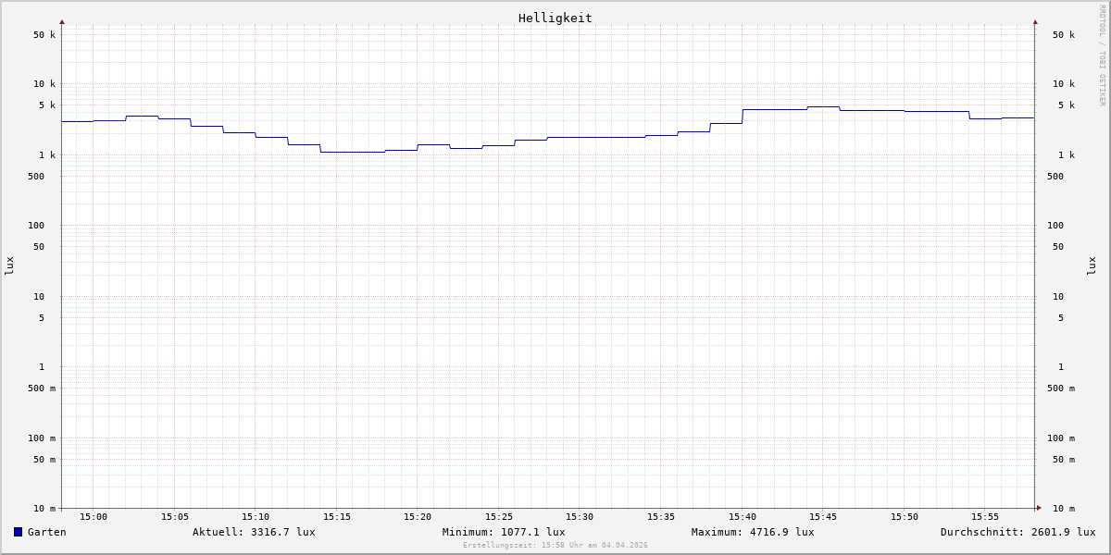Image resolution: width=1111 pixels, height=555 pixels.
Task: Select the 15:15 time axis label
Action: [337, 517]
